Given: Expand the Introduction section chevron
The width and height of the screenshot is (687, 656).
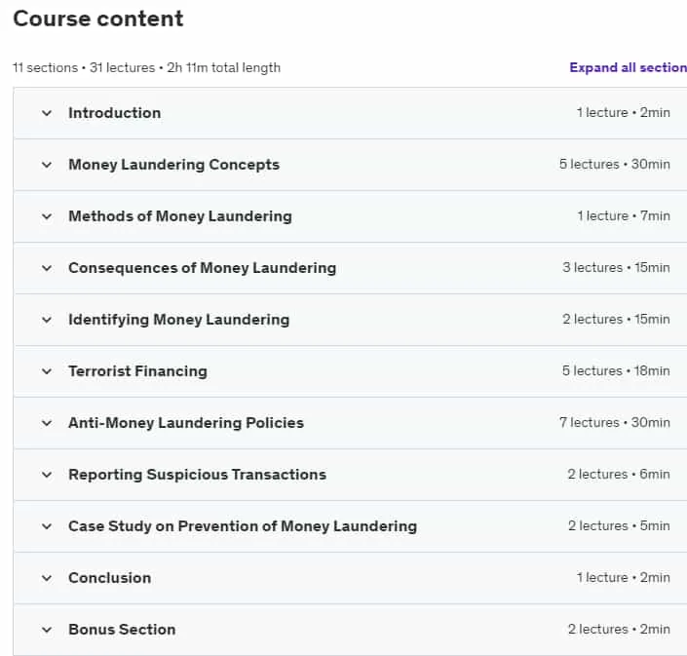Looking at the screenshot, I should click(47, 113).
